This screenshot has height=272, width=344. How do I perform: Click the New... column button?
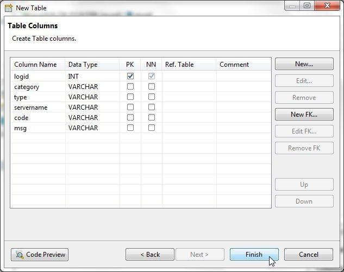point(304,64)
